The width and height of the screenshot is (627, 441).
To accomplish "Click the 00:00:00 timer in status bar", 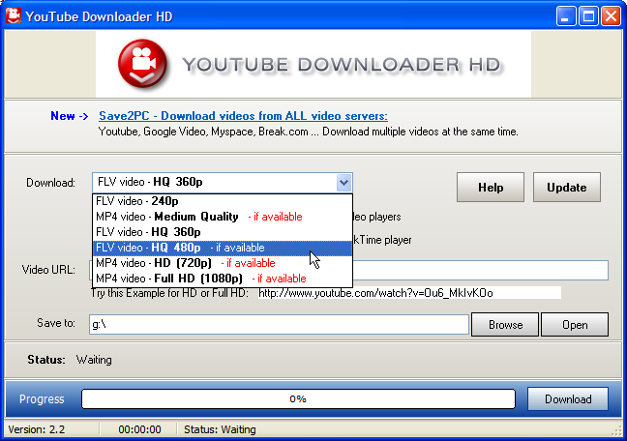I will 139,429.
